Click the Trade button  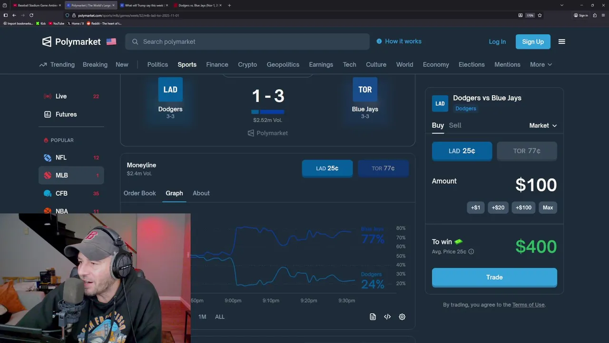coord(494,277)
